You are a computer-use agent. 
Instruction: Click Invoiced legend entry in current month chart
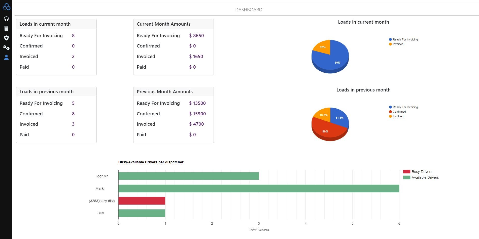[x=396, y=44]
